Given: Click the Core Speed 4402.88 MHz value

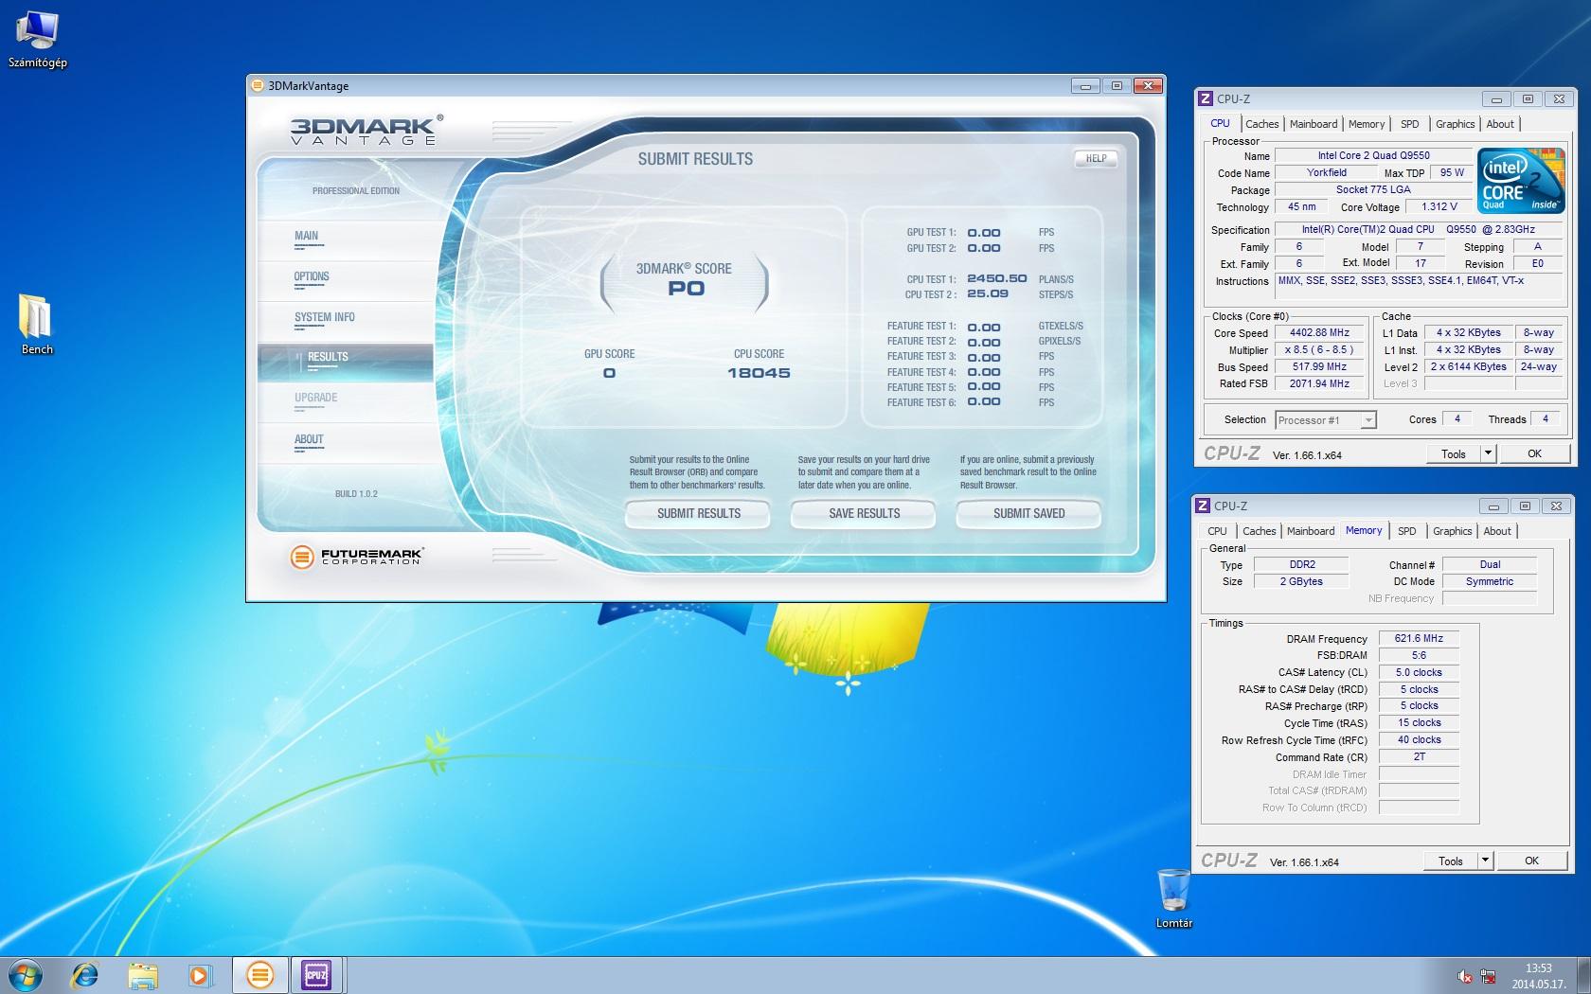Looking at the screenshot, I should pos(1319,332).
